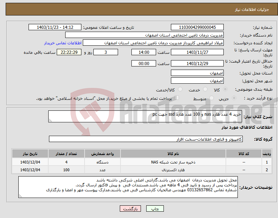The height and width of the screenshot is (218, 278).
Task: Click the عدد unit cell
Action: (103, 170)
